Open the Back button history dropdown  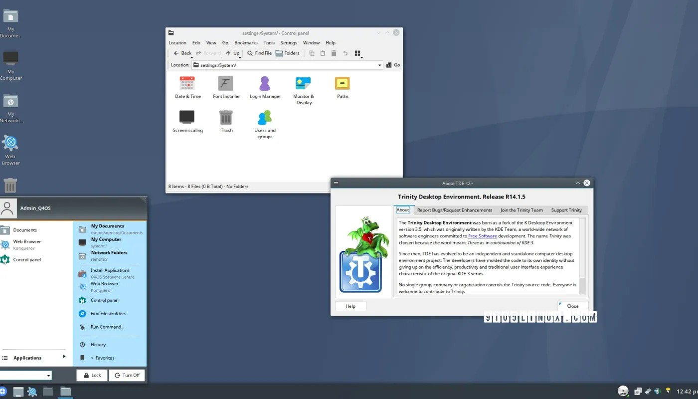tap(191, 57)
